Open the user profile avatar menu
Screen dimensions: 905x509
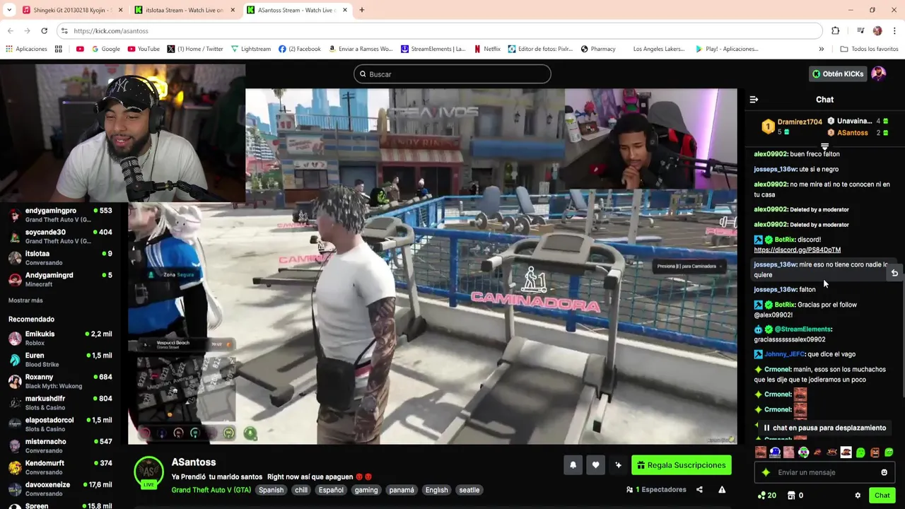(878, 74)
